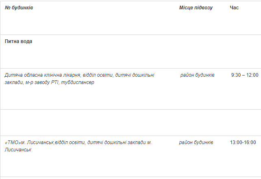Click "відділ освіти" in the children's hospital row
Screen dimensions: 261x179
pos(97,75)
